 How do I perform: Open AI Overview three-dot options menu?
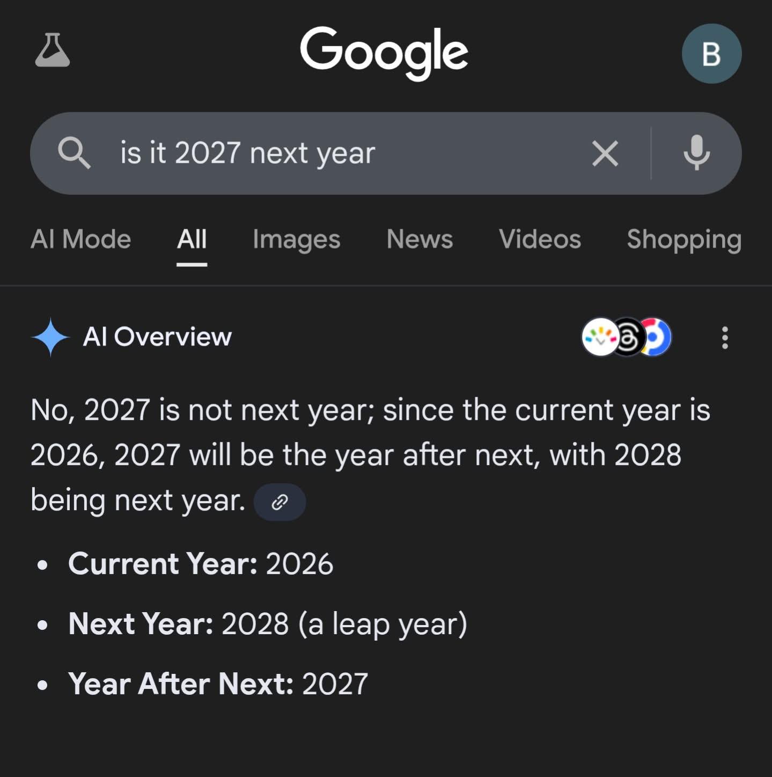[x=725, y=338]
